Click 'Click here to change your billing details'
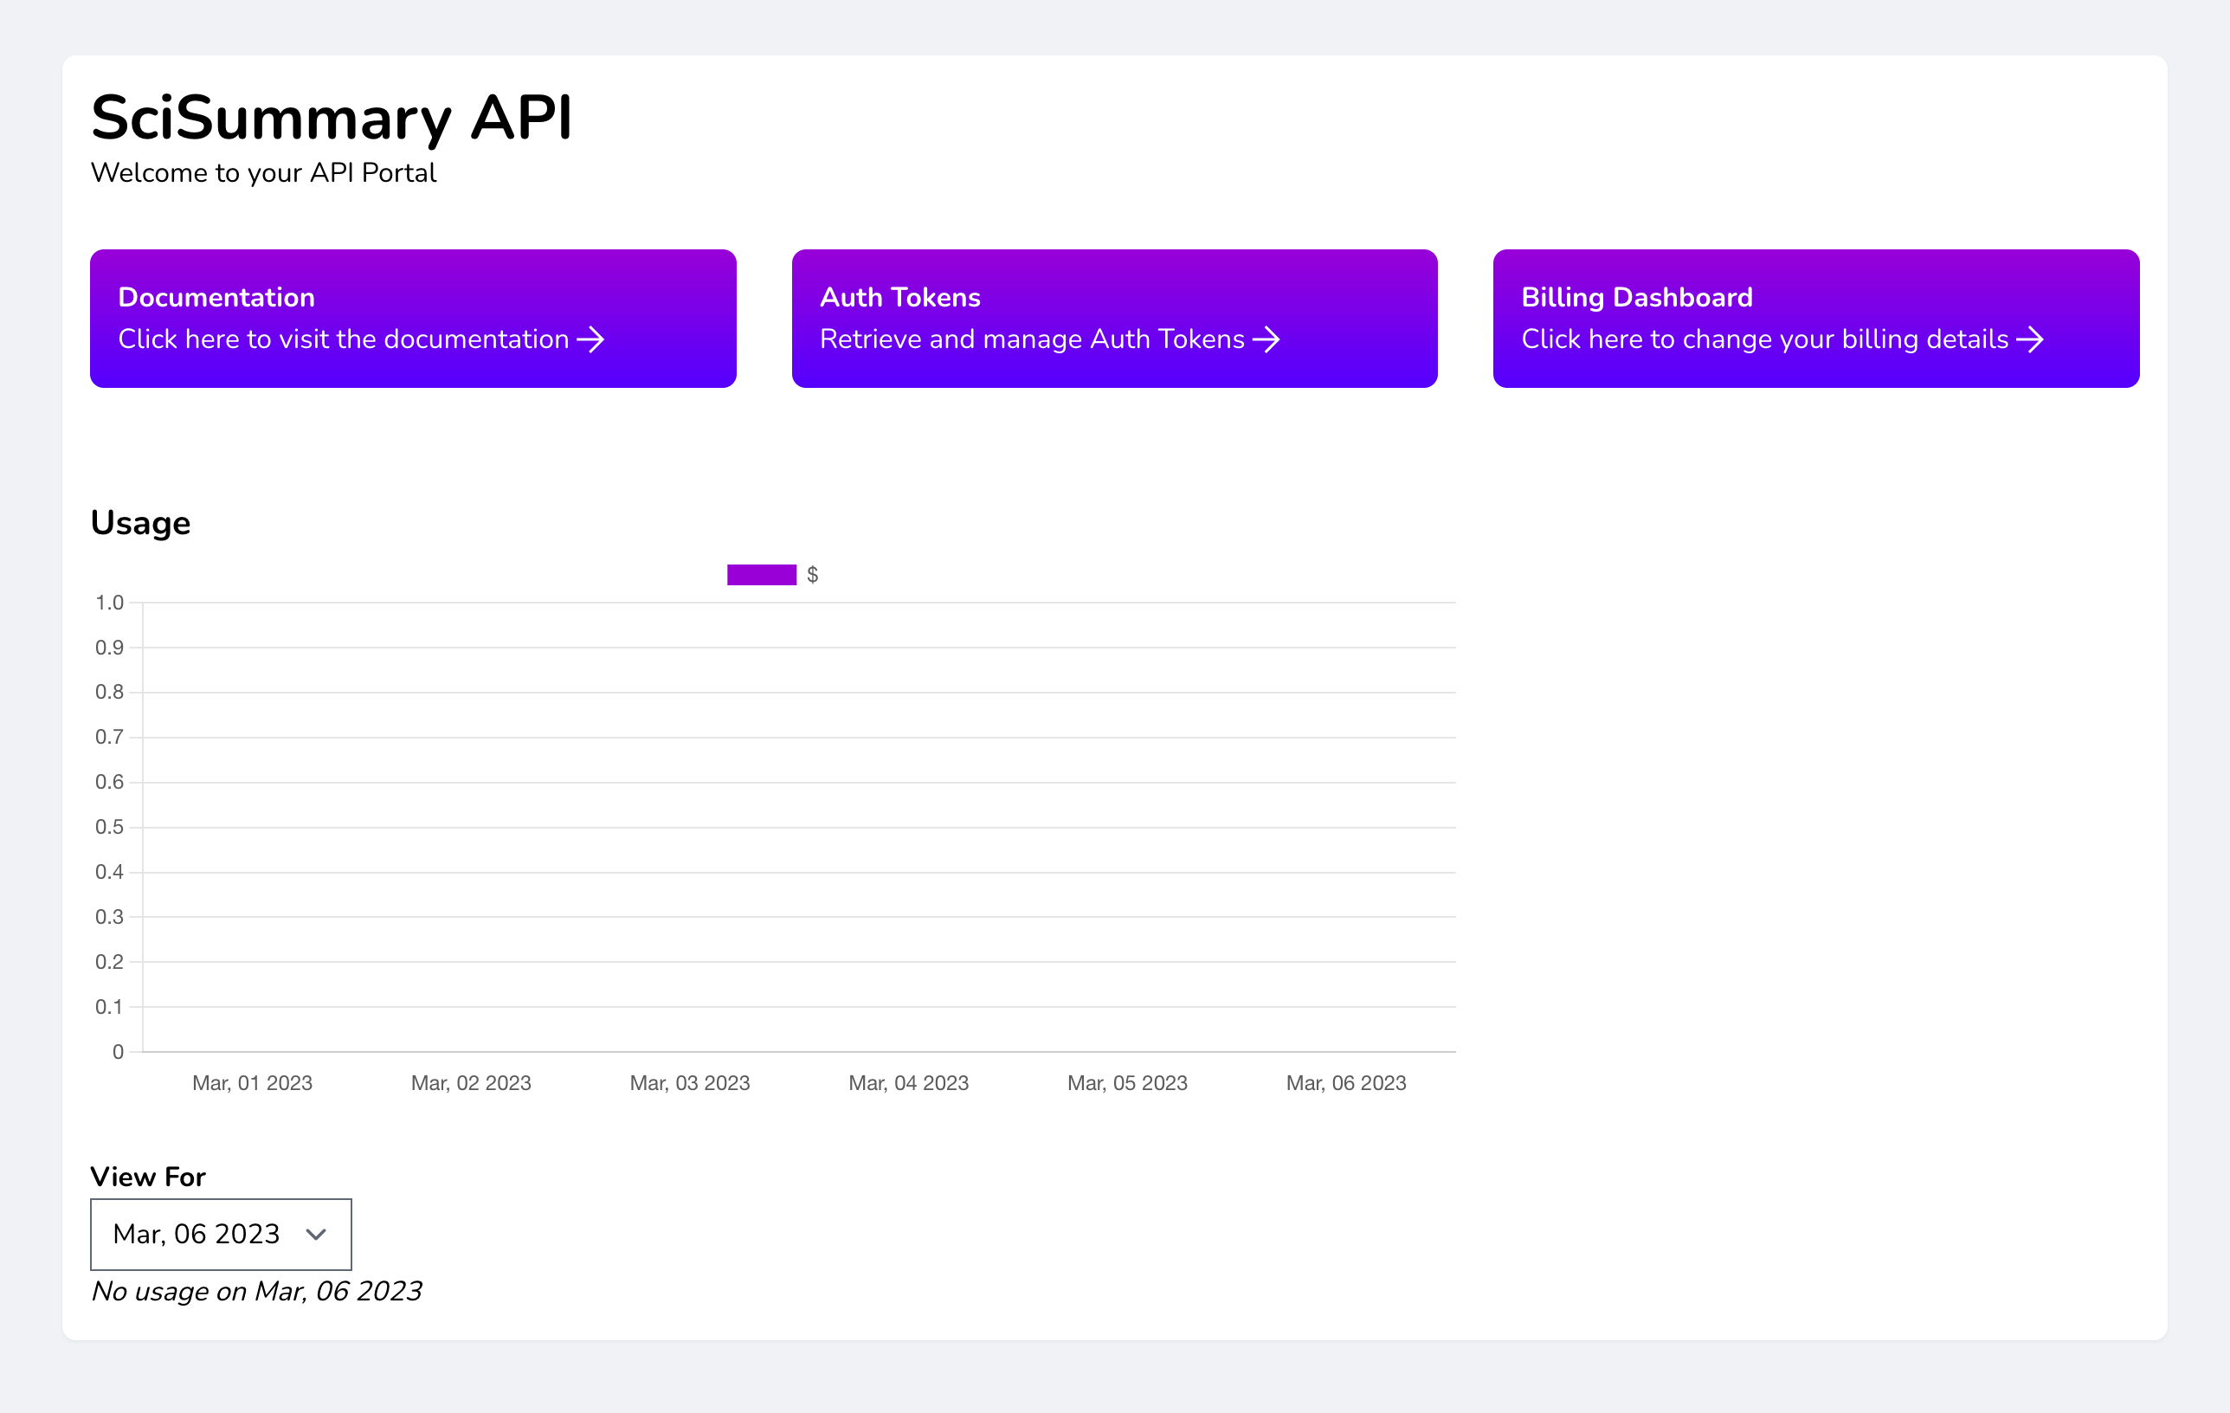This screenshot has width=2230, height=1413. pos(1765,339)
